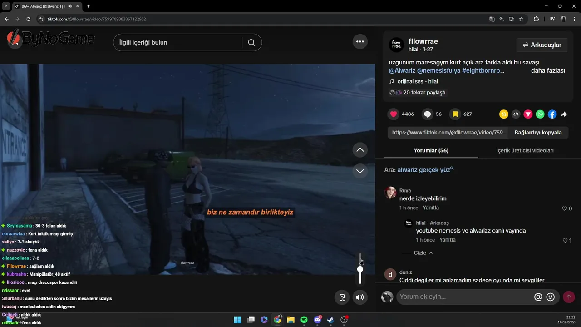This screenshot has width=581, height=327.
Task: Mute the video with speaker icon
Action: [x=360, y=297]
